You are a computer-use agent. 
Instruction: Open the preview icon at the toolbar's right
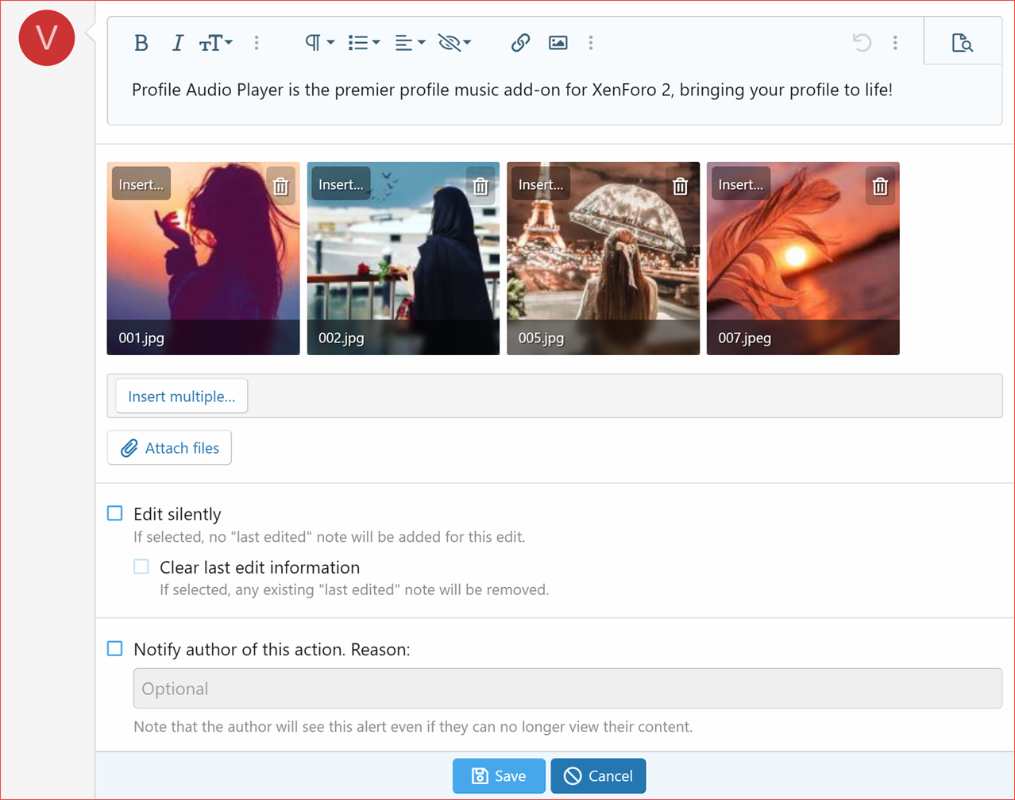[x=962, y=43]
